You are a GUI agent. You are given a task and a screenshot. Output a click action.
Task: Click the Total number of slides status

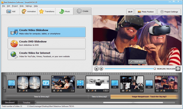click(x=12, y=106)
